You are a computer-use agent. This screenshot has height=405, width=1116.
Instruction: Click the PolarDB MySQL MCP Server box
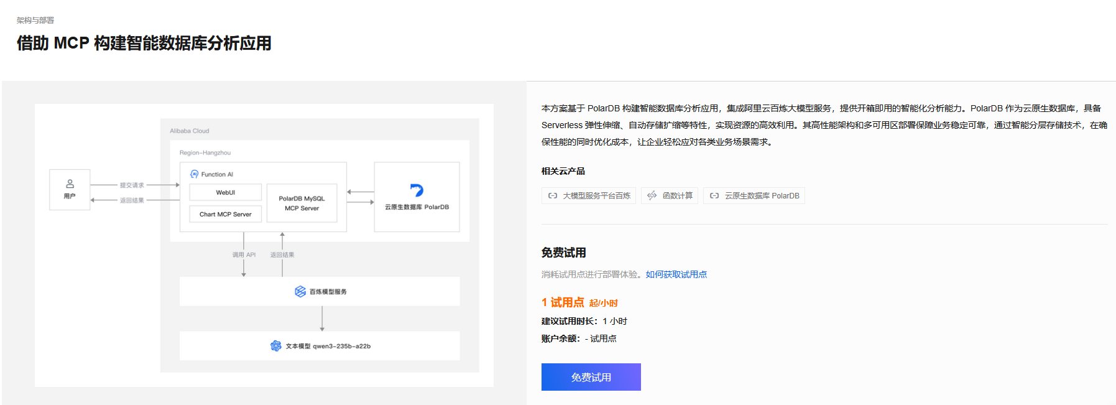coord(302,203)
